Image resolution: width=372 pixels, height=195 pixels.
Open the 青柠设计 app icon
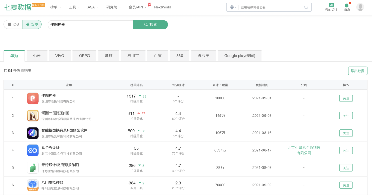(33, 168)
